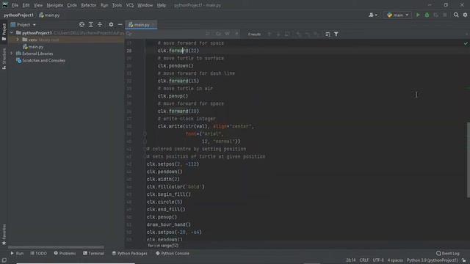Click Project panel horizontal scrollbar
The height and width of the screenshot is (264, 470).
coord(56,247)
